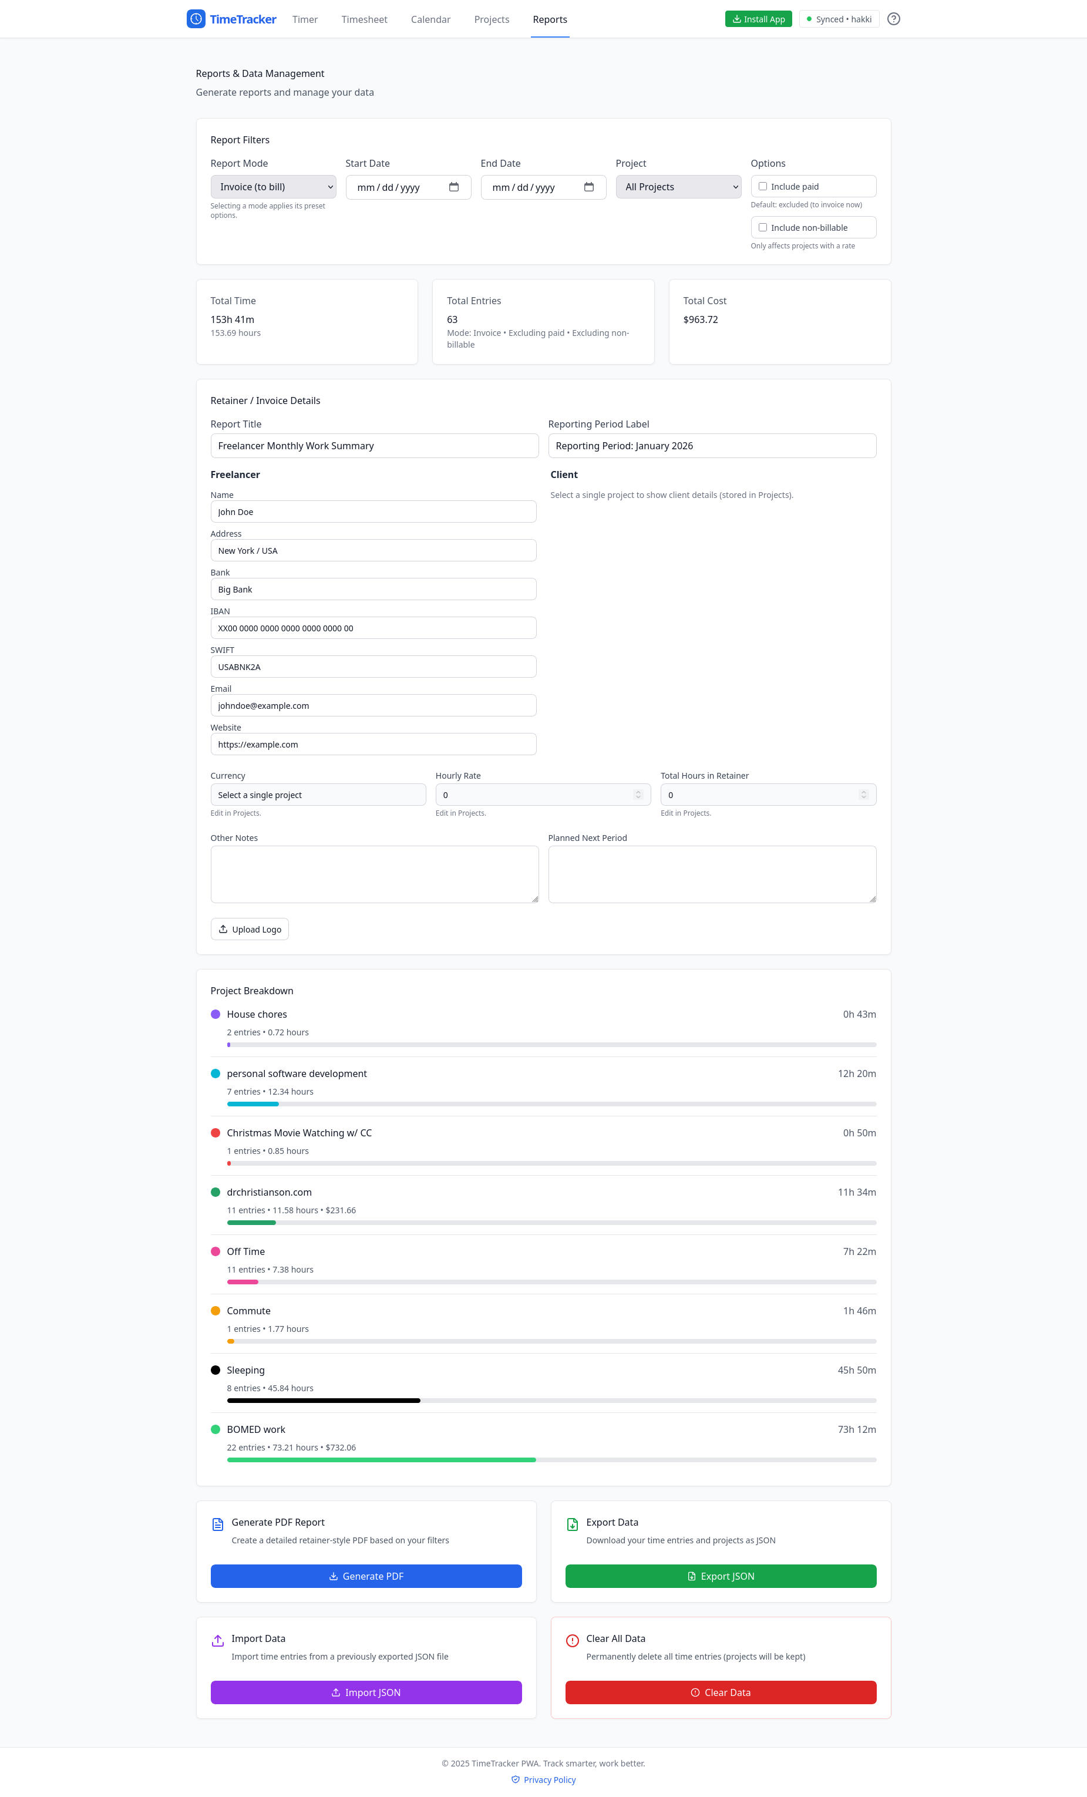1087x1797 pixels.
Task: Enable the Include paid checkbox
Action: 763,186
